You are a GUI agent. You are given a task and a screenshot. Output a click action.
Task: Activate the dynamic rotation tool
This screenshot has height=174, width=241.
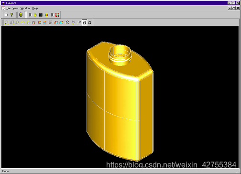pos(73,22)
